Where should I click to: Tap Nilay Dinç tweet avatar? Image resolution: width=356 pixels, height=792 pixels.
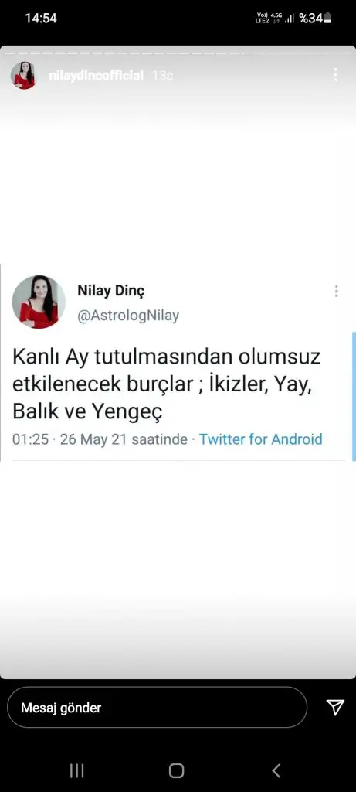[x=39, y=302]
